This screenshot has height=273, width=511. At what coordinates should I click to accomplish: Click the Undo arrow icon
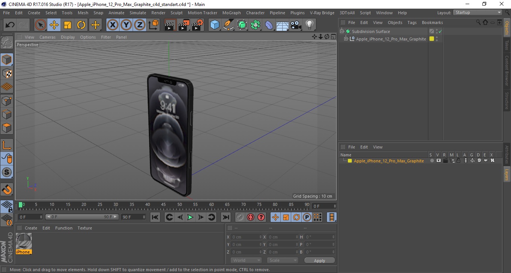click(x=10, y=25)
